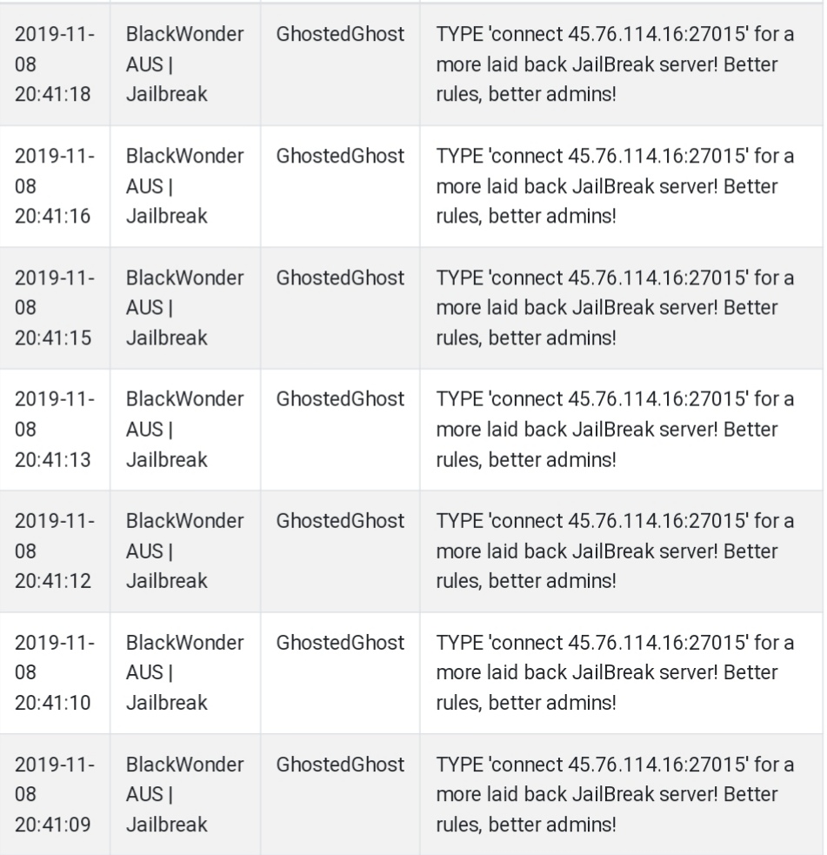This screenshot has width=827, height=855.
Task: Click the message text in 20:41:12 row
Action: (615, 551)
